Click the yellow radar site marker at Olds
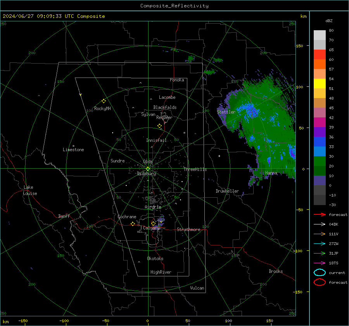Screen dimensions: 349x326 pos(148,169)
